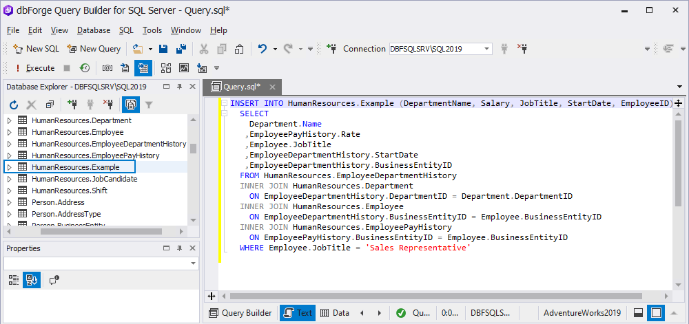Image resolution: width=689 pixels, height=324 pixels.
Task: Click the New Connection plug icon near Connection
Action: 332,49
